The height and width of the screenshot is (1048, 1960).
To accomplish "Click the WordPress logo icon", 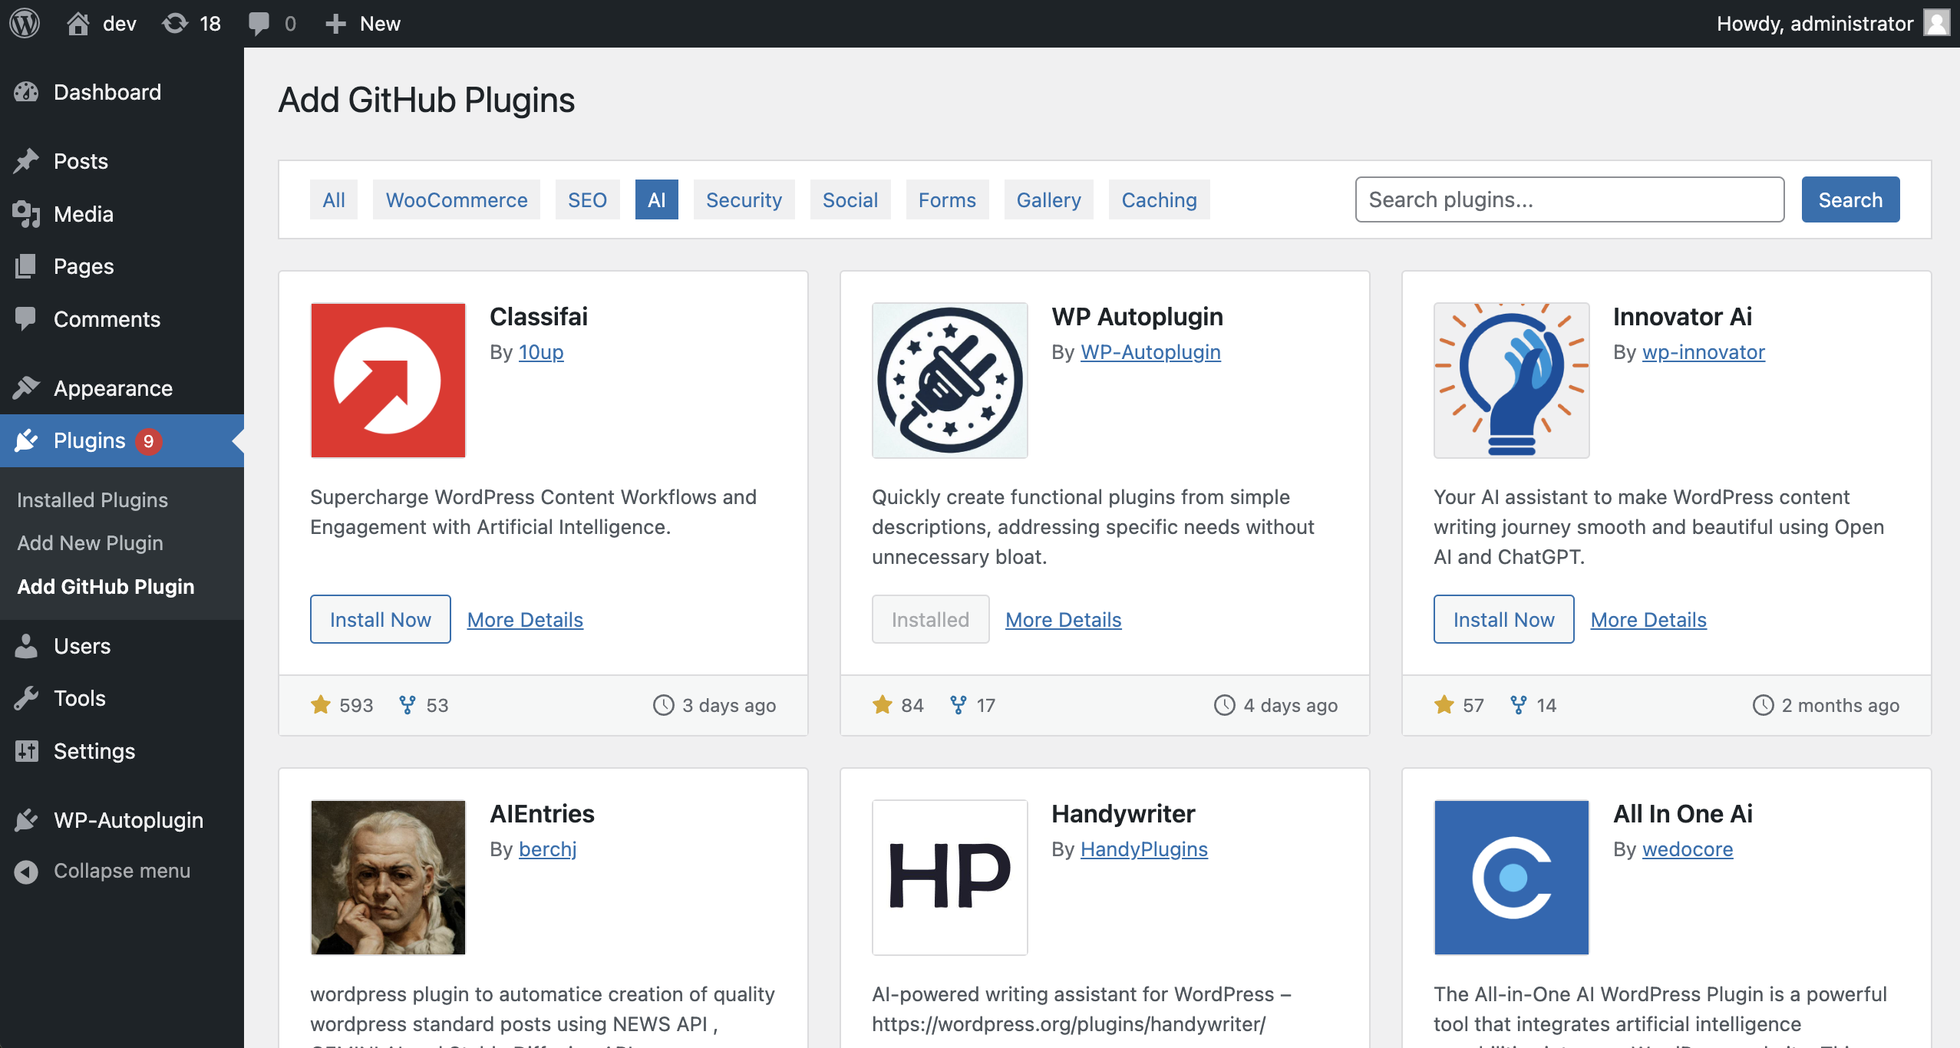I will tap(25, 23).
